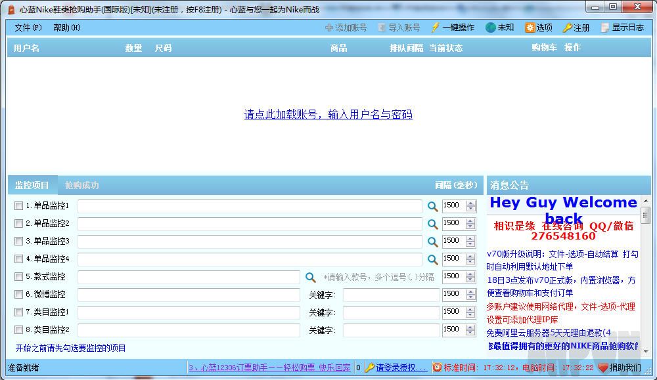
Task: Click 类目监控2 address input field
Action: pos(189,329)
